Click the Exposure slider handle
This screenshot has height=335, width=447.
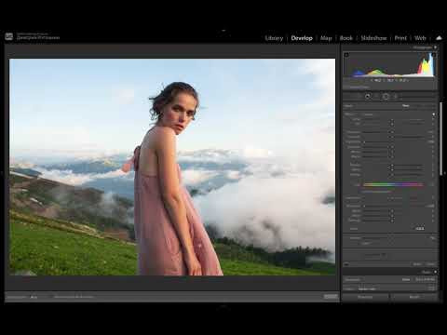coord(392,132)
